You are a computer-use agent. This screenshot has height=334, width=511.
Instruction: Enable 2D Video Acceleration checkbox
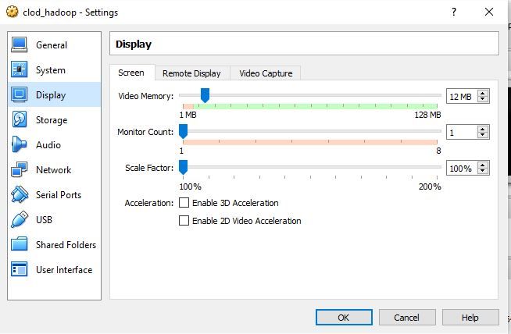click(184, 221)
